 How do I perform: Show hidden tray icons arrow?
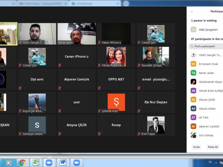pos(216,163)
